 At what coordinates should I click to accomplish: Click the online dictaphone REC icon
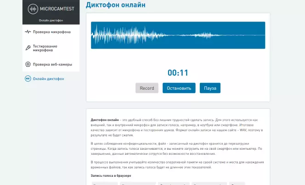[x=28, y=79]
